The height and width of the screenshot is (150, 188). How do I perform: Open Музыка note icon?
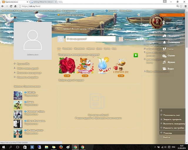pos(164,62)
